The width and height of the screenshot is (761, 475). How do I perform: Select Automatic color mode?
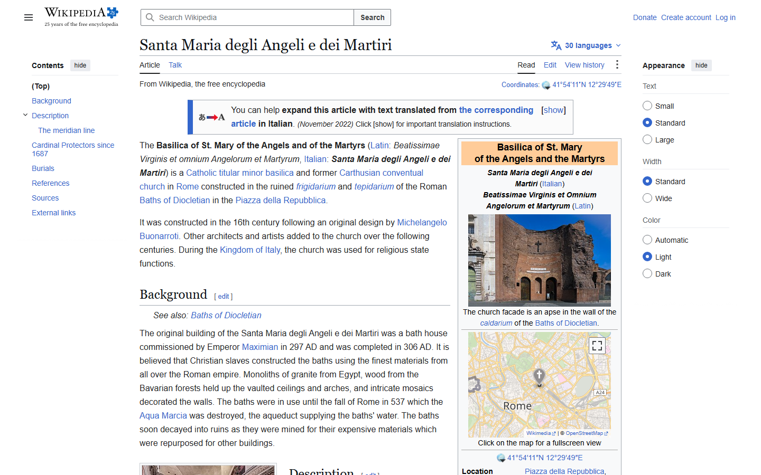(647, 240)
